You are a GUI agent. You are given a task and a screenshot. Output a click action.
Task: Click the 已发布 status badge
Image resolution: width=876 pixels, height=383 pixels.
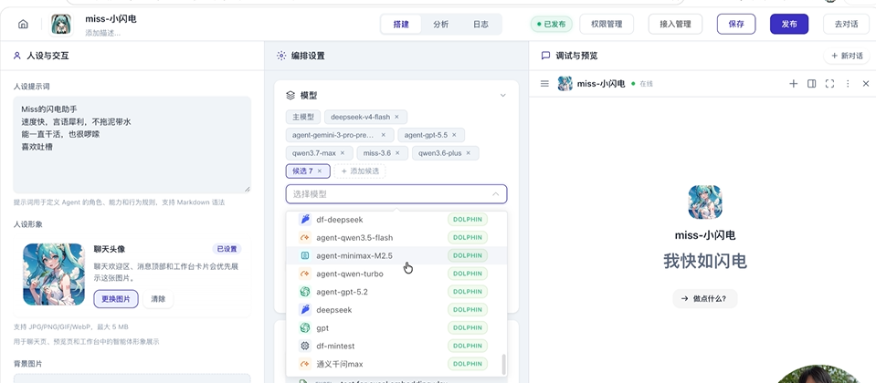(551, 24)
